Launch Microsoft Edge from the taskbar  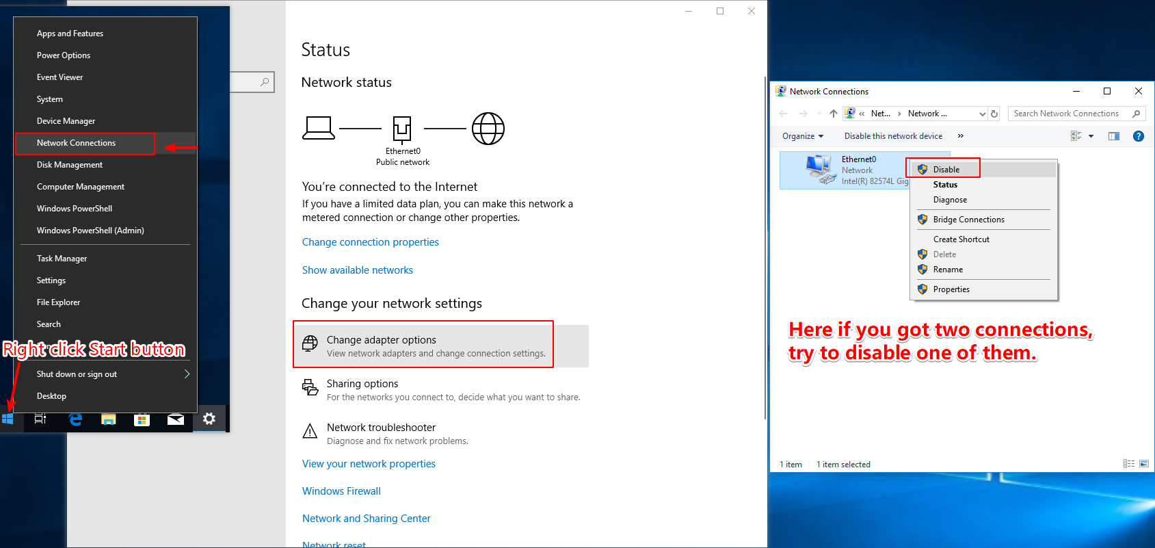coord(75,419)
